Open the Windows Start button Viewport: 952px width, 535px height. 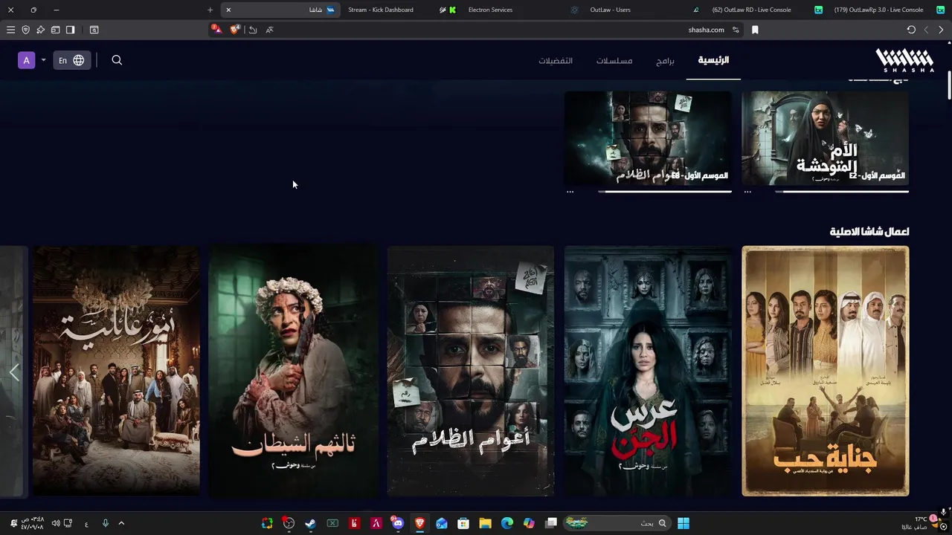pyautogui.click(x=684, y=523)
